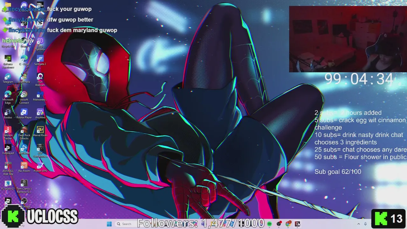Click the Windows Start button

click(x=109, y=224)
